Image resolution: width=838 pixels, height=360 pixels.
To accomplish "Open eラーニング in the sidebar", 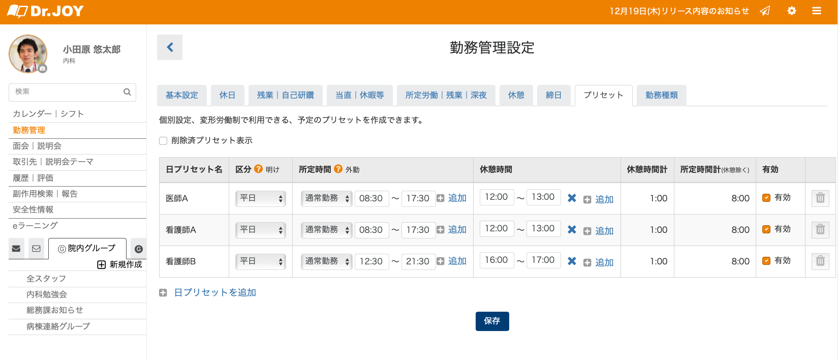I will 77,225.
